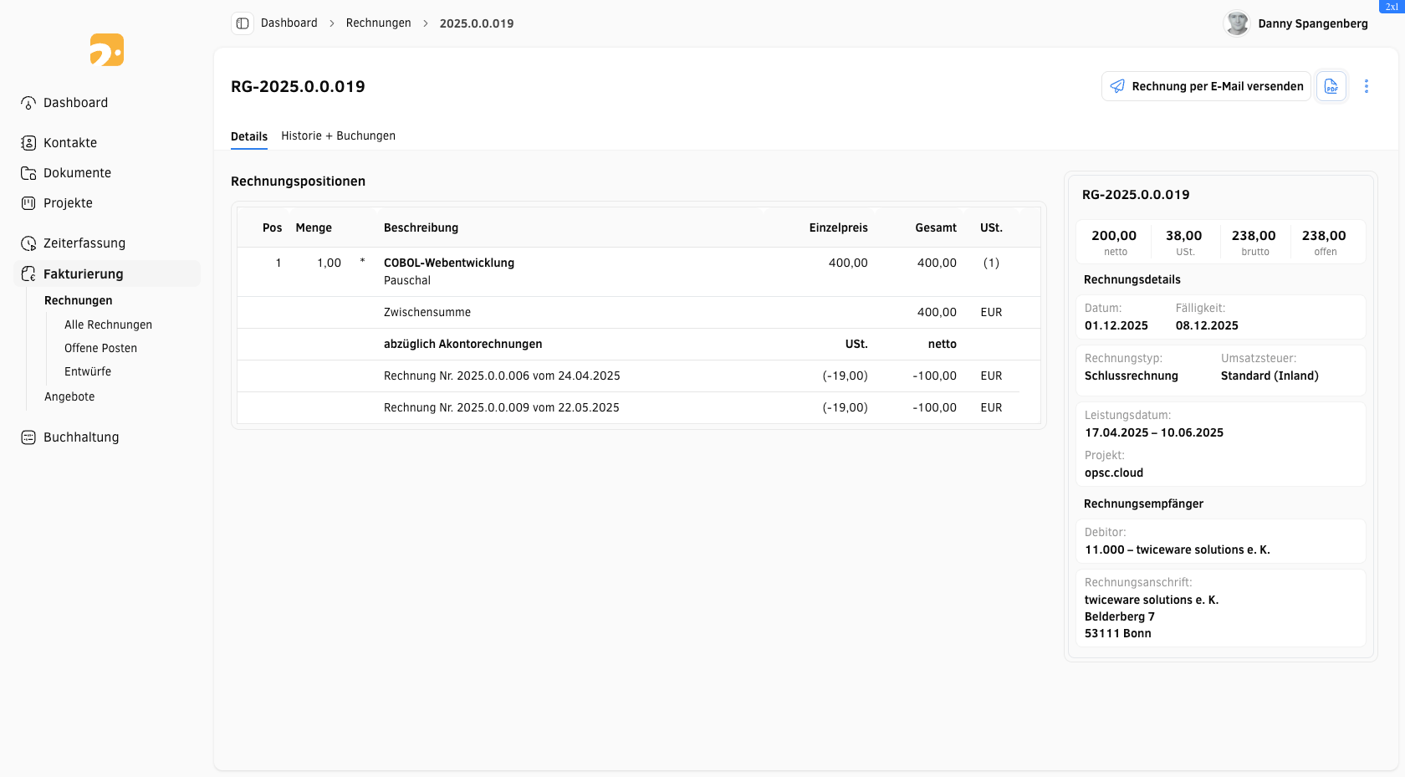1405x777 pixels.
Task: Open the Dashboard section icon
Action: click(x=29, y=102)
